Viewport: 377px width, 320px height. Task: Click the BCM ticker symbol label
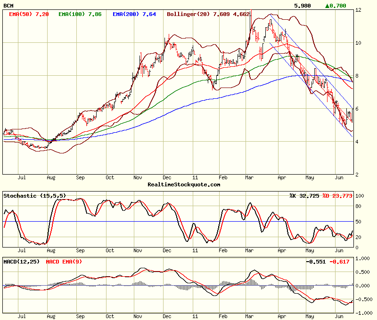tap(8, 6)
